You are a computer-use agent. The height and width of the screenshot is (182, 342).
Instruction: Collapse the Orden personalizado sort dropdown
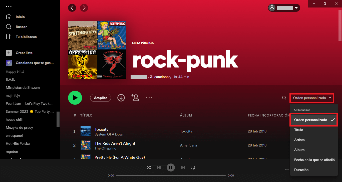[312, 98]
